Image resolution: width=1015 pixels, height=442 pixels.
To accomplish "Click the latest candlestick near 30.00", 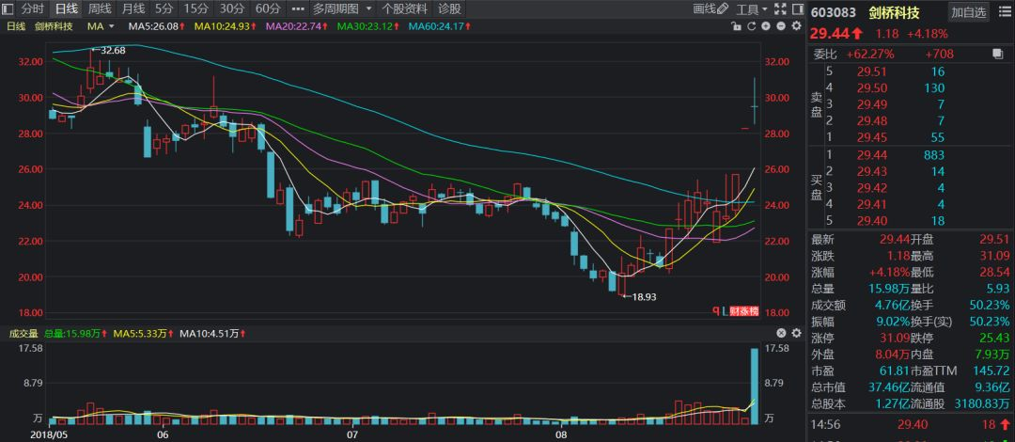I will pyautogui.click(x=754, y=101).
